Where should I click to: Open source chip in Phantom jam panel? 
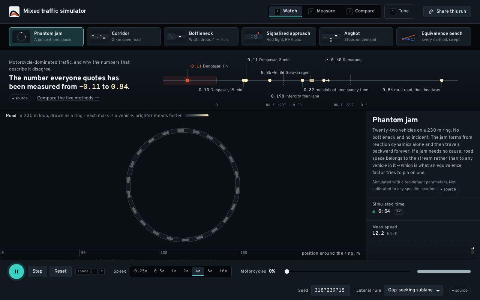448,189
